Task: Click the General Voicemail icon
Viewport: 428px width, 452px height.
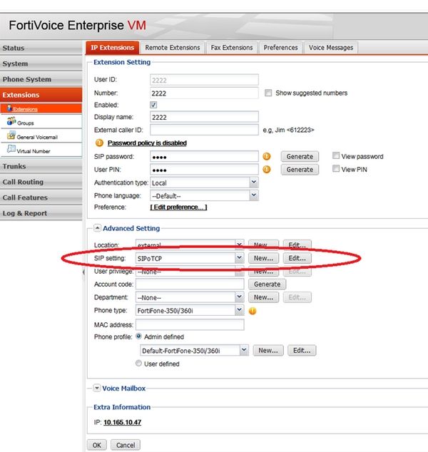Action: pos(11,135)
